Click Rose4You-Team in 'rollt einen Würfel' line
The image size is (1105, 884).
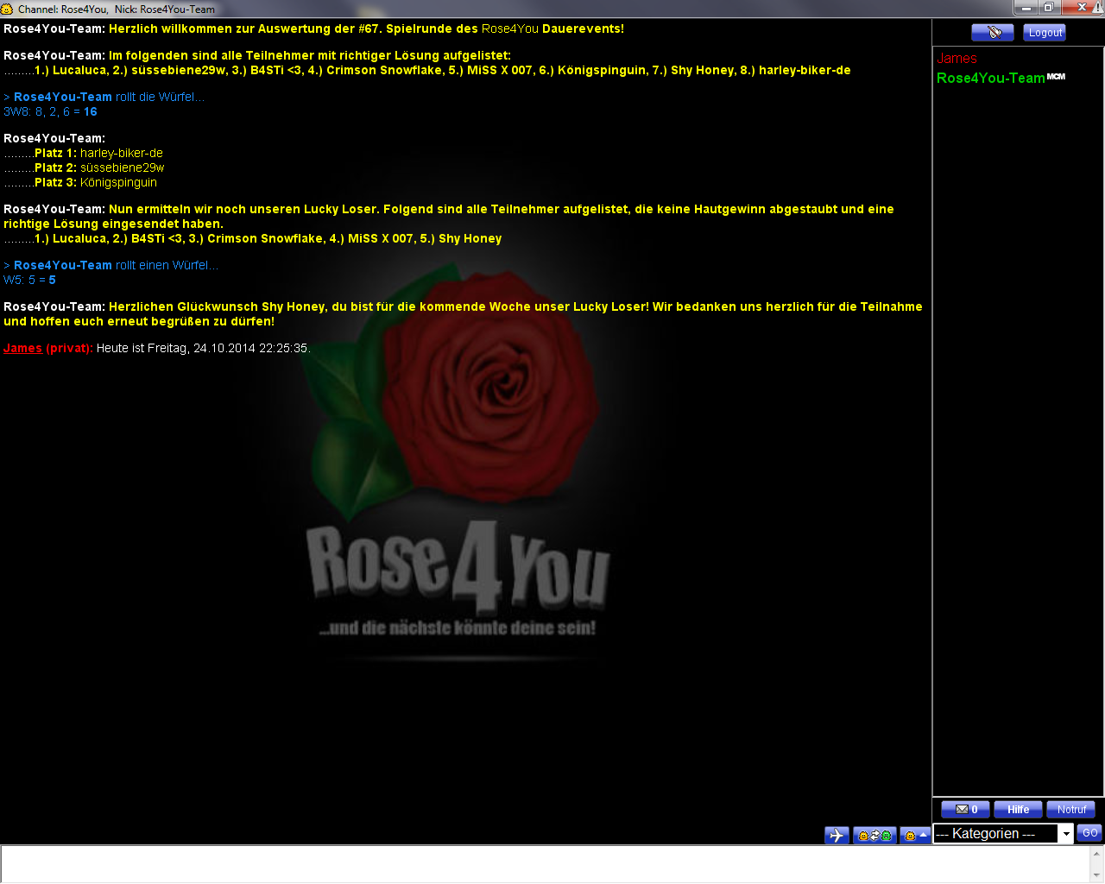[x=63, y=265]
